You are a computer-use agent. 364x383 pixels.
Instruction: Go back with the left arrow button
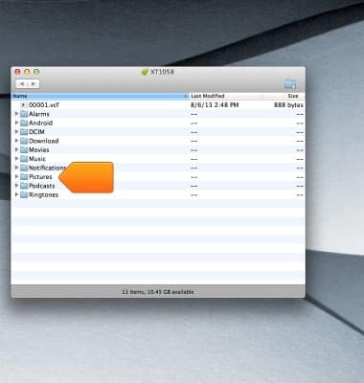[x=22, y=84]
